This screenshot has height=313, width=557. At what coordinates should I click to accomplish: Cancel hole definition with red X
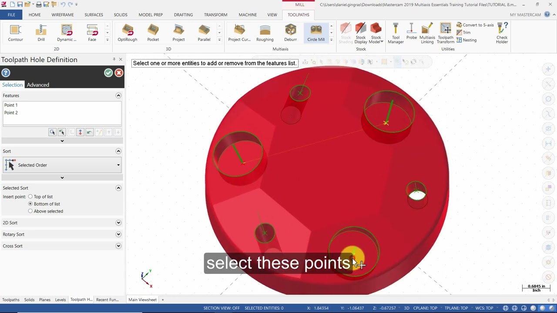click(119, 73)
